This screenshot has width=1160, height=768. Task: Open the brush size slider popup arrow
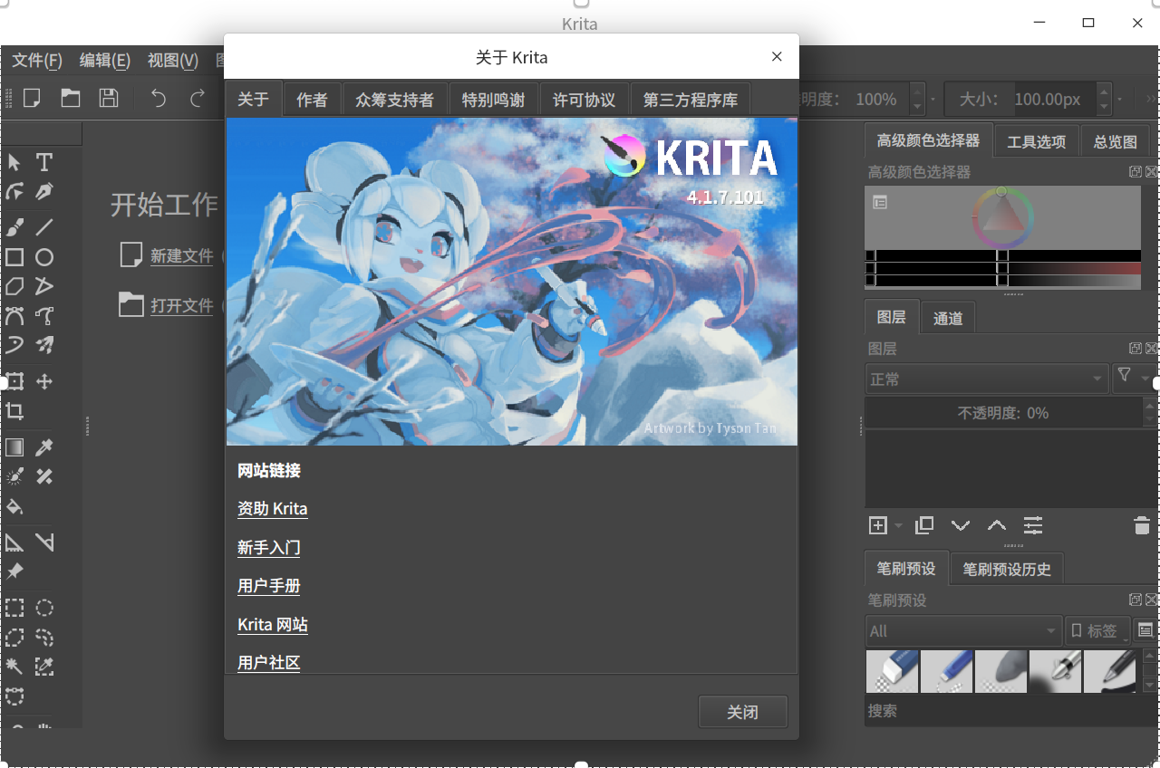[1120, 99]
